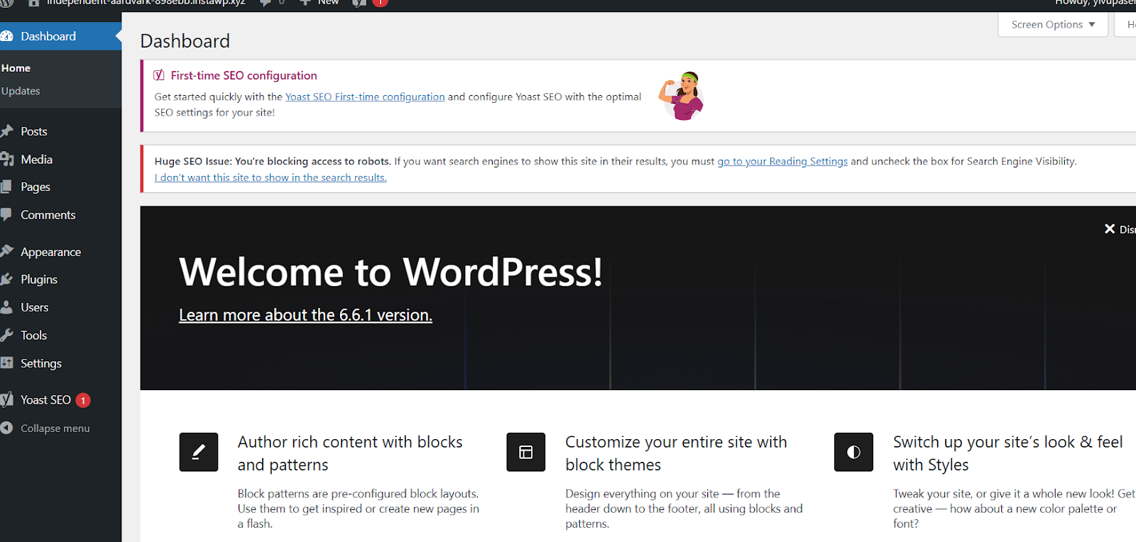Go to Posts in the sidebar
This screenshot has height=542, width=1136.
coord(34,131)
